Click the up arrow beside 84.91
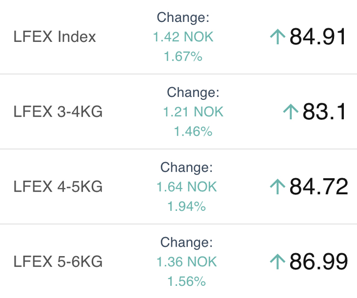The height and width of the screenshot is (298, 357). coord(277,37)
